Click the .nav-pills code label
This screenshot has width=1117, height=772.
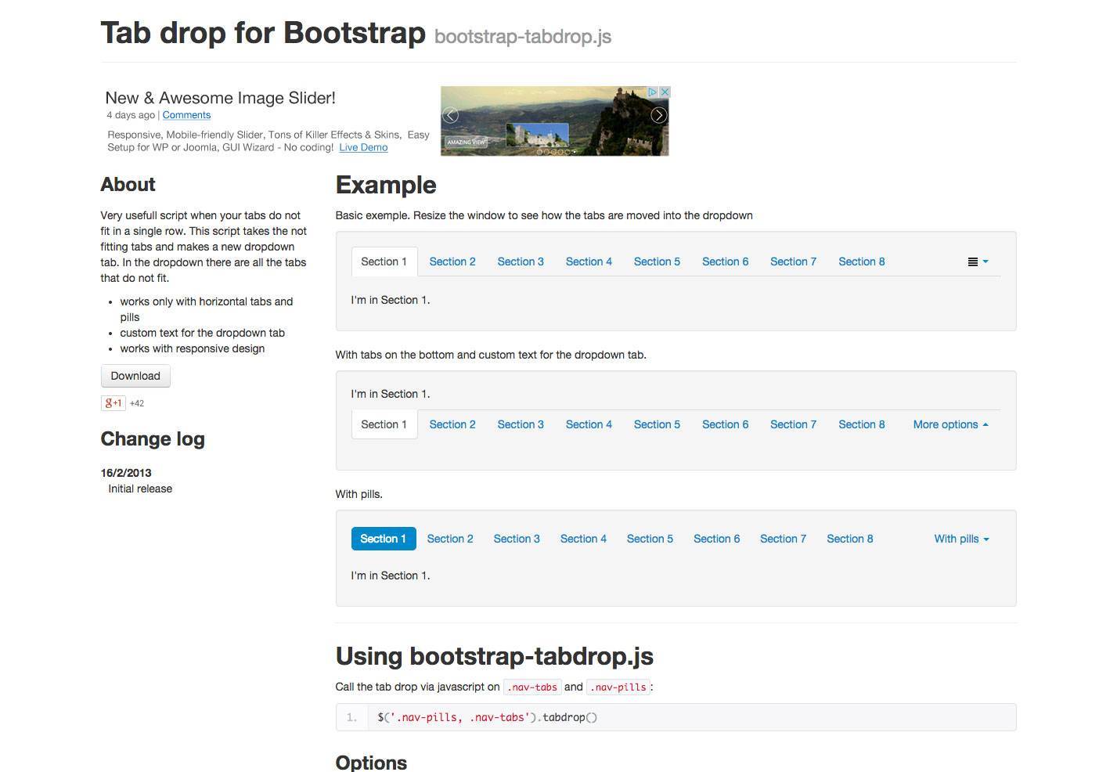(618, 687)
